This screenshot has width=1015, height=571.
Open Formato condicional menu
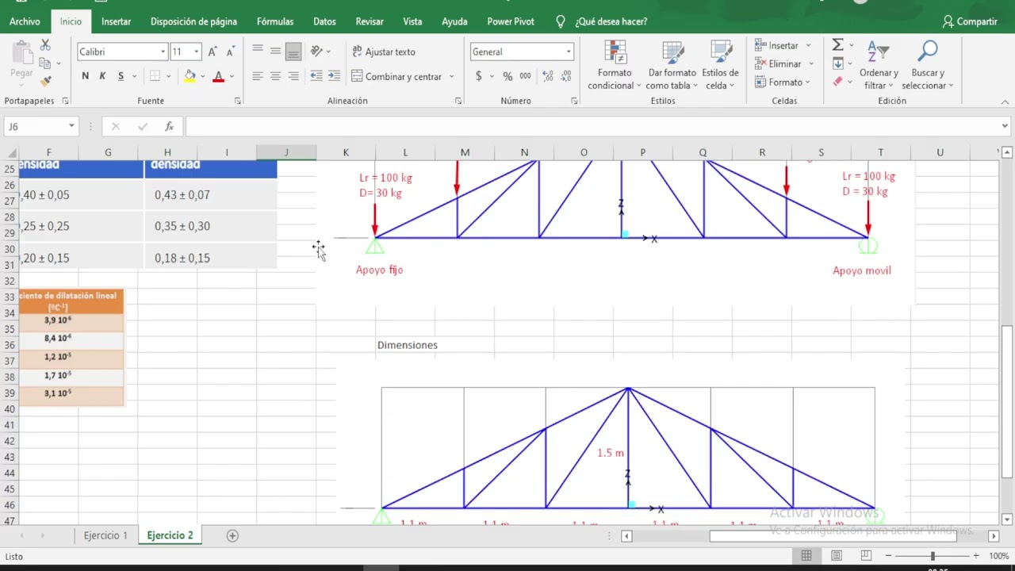click(615, 65)
